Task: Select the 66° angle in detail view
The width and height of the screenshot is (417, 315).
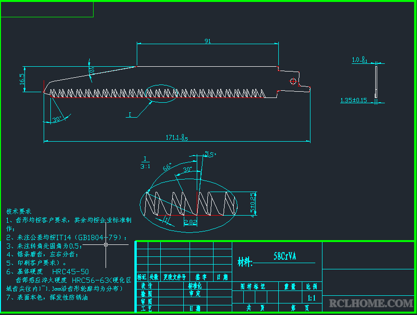Action: click(x=167, y=167)
